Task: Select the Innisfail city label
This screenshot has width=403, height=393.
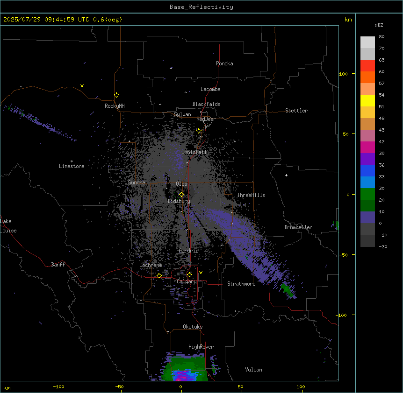Action: coord(194,152)
